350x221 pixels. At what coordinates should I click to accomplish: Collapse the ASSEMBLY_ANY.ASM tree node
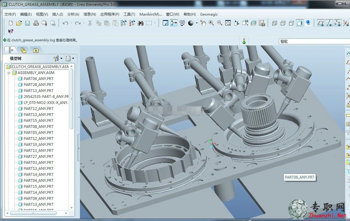click(9, 73)
